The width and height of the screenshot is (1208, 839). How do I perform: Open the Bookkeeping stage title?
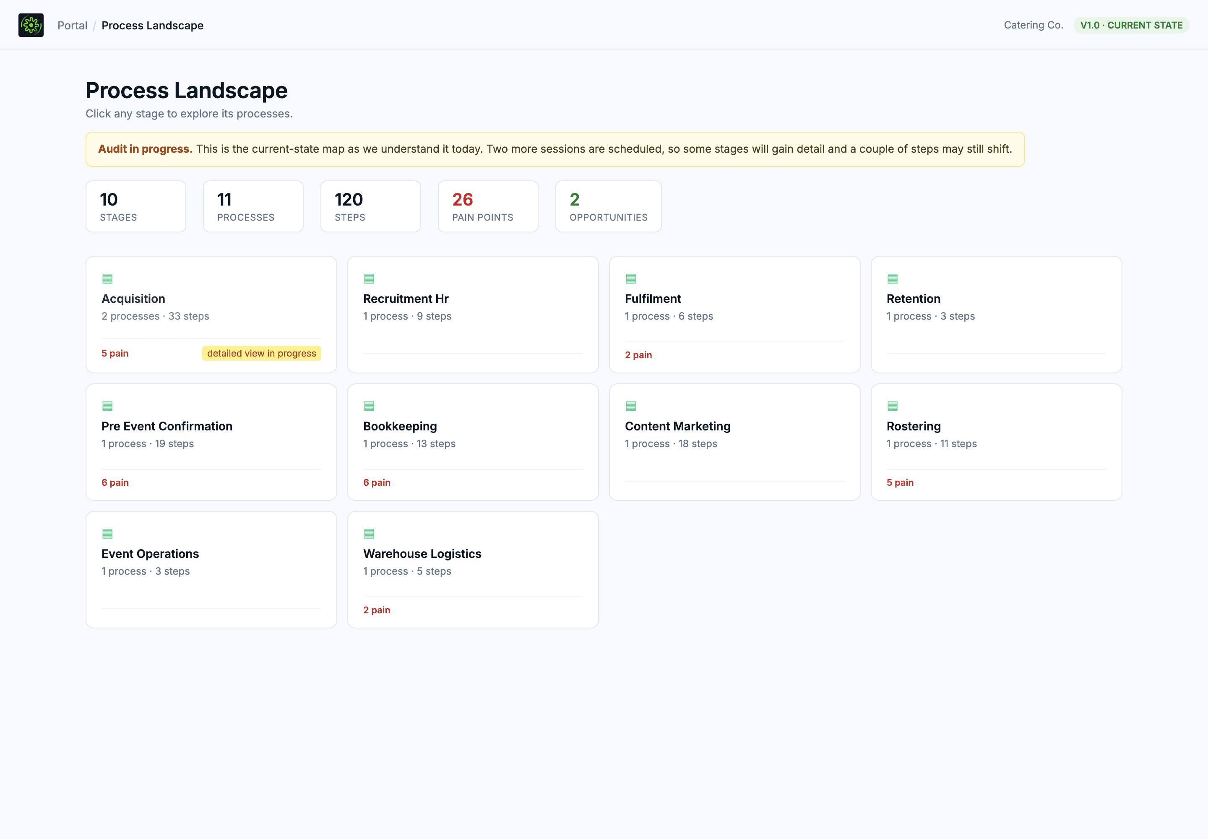(x=400, y=426)
